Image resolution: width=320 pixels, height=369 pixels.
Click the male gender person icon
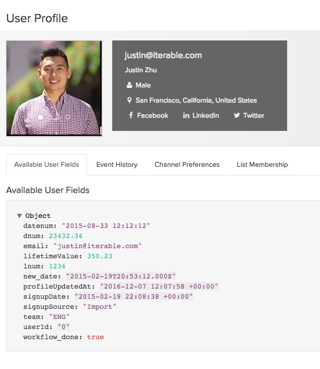[x=129, y=85]
